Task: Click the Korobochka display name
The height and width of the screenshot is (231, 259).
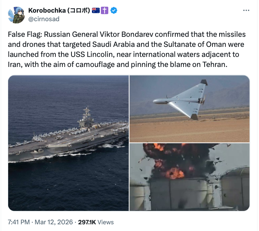Action: (x=59, y=11)
